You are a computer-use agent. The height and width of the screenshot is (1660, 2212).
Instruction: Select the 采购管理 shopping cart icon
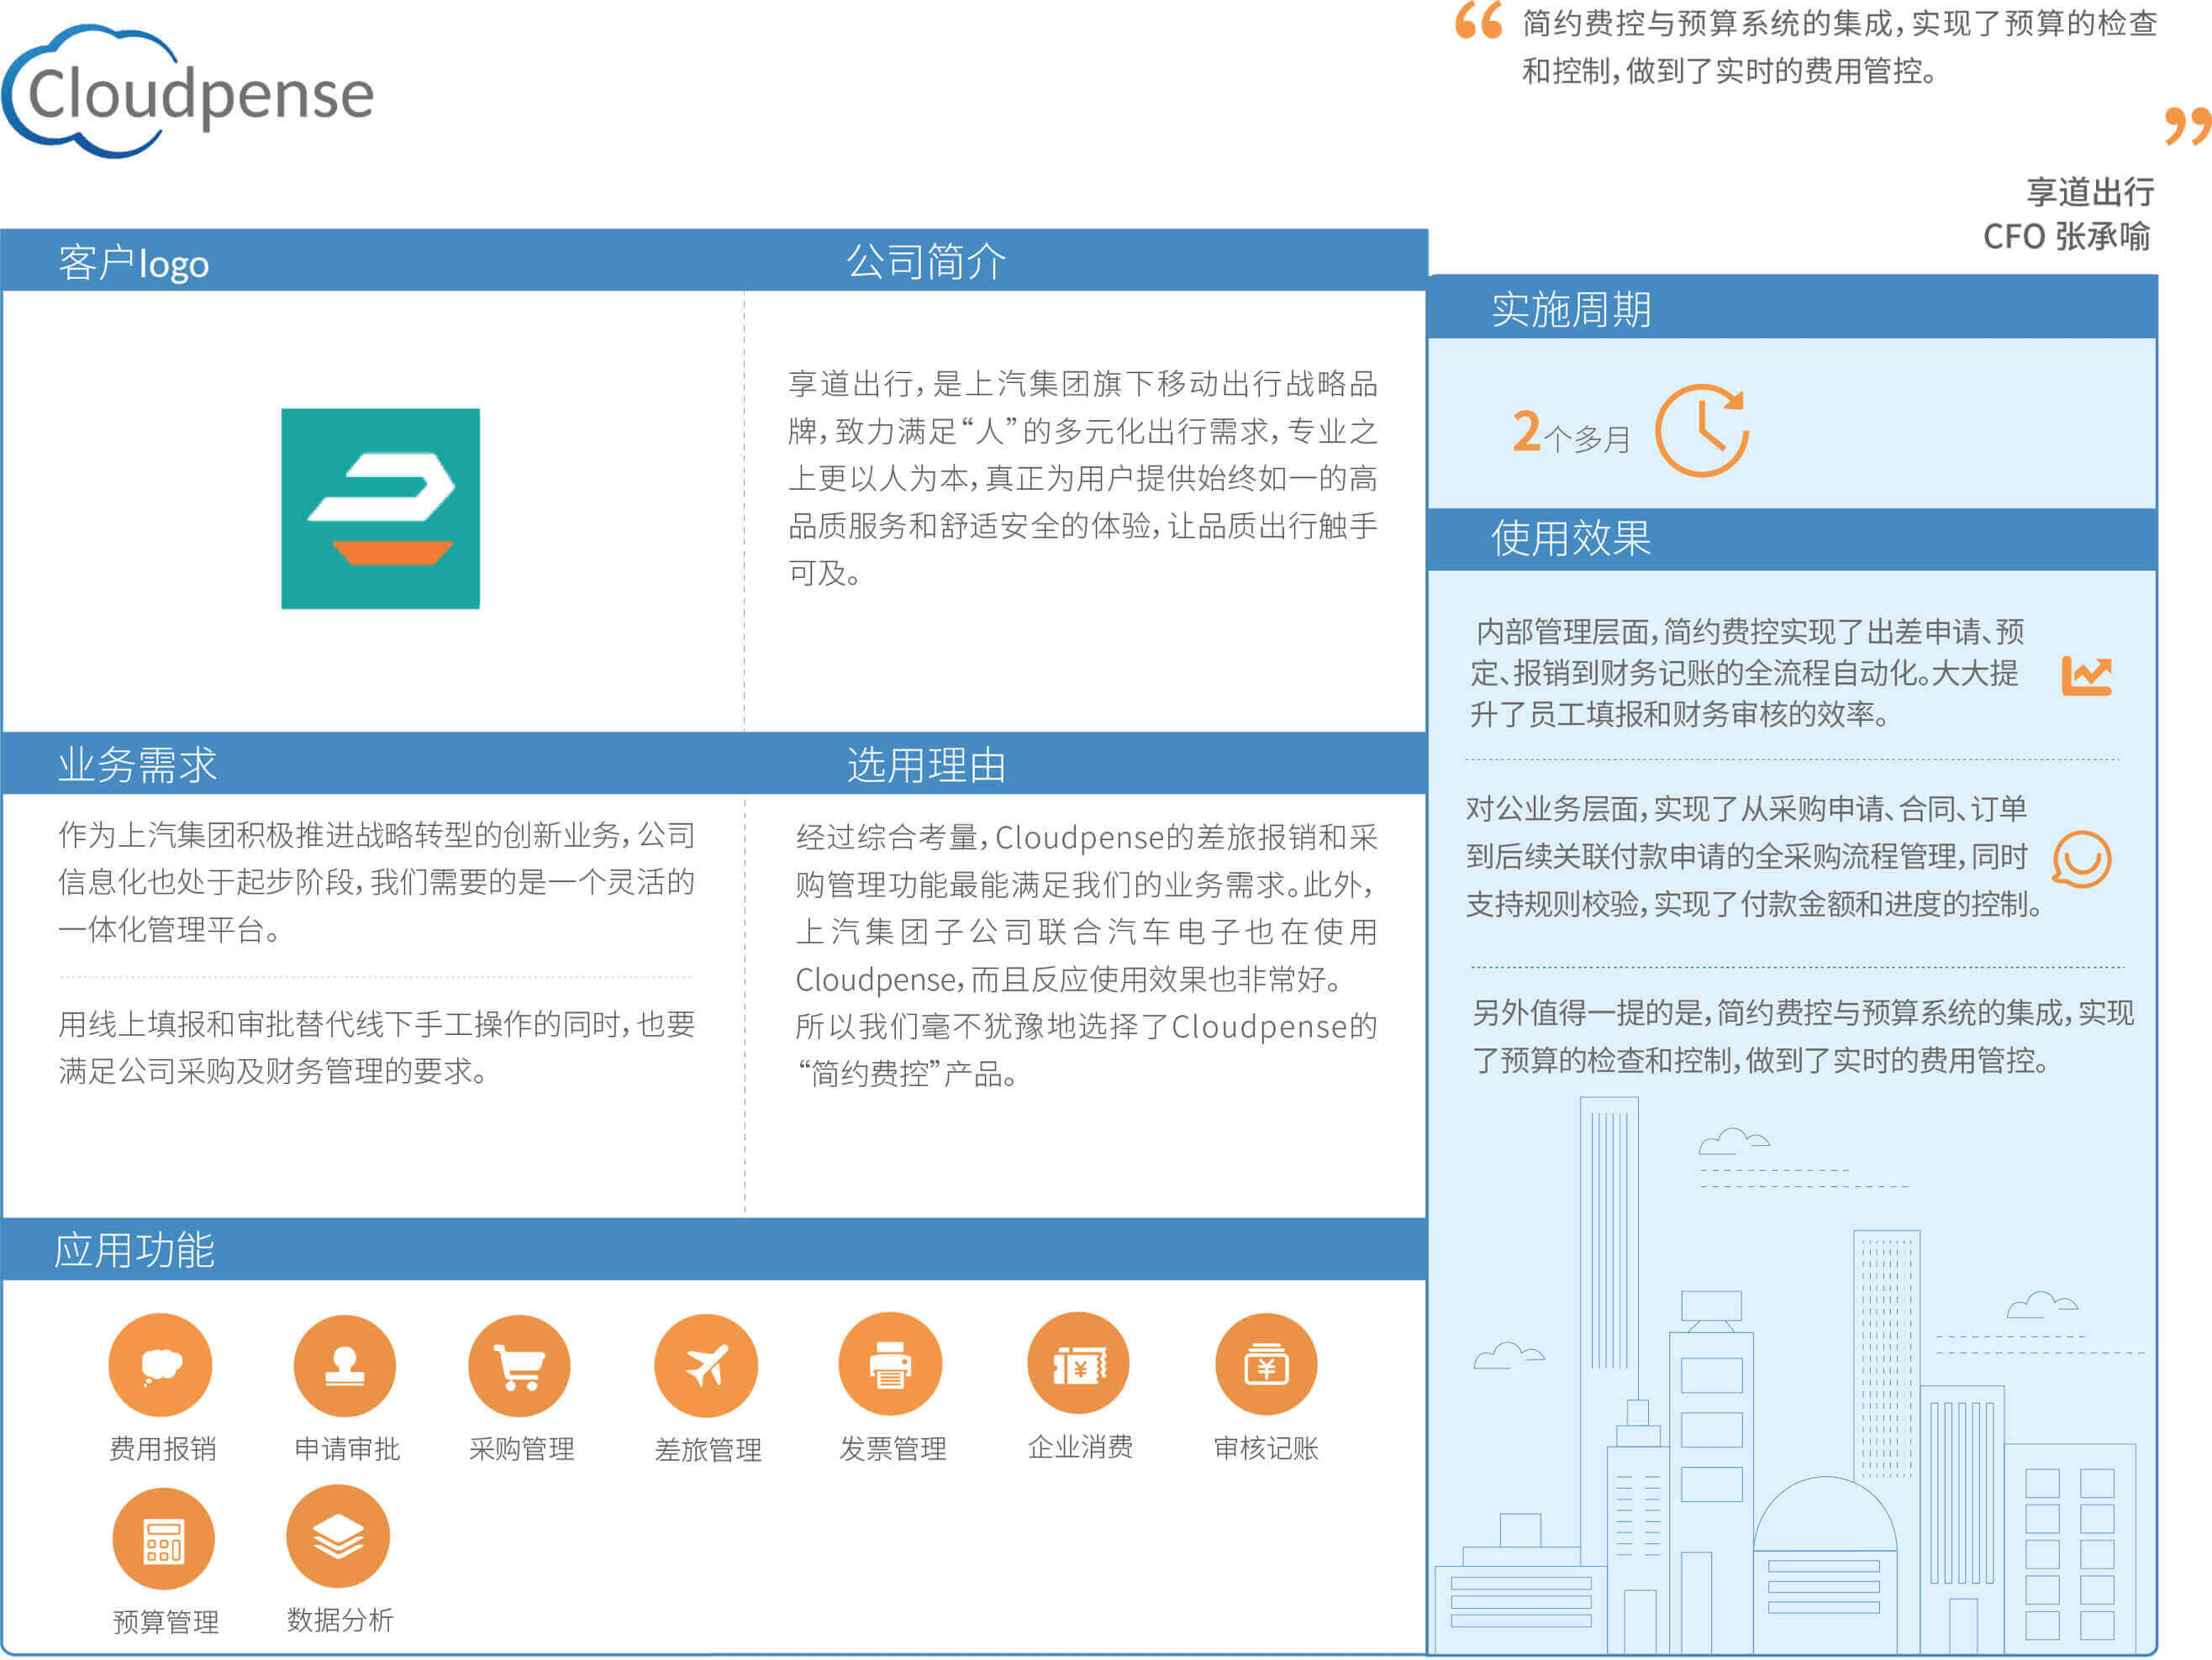[x=519, y=1365]
